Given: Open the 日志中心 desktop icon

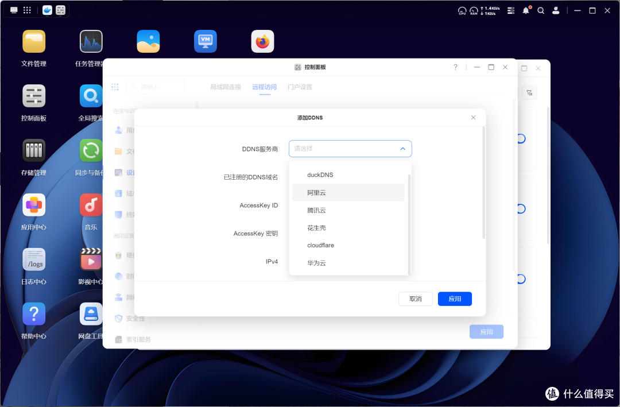Looking at the screenshot, I should click(x=34, y=259).
